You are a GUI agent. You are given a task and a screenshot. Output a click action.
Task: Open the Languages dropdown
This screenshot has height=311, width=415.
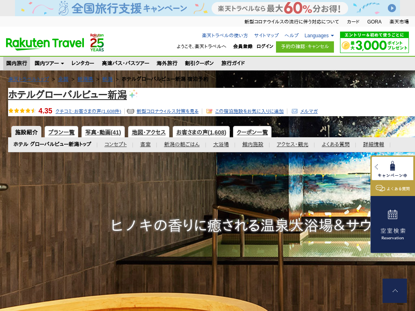click(319, 36)
